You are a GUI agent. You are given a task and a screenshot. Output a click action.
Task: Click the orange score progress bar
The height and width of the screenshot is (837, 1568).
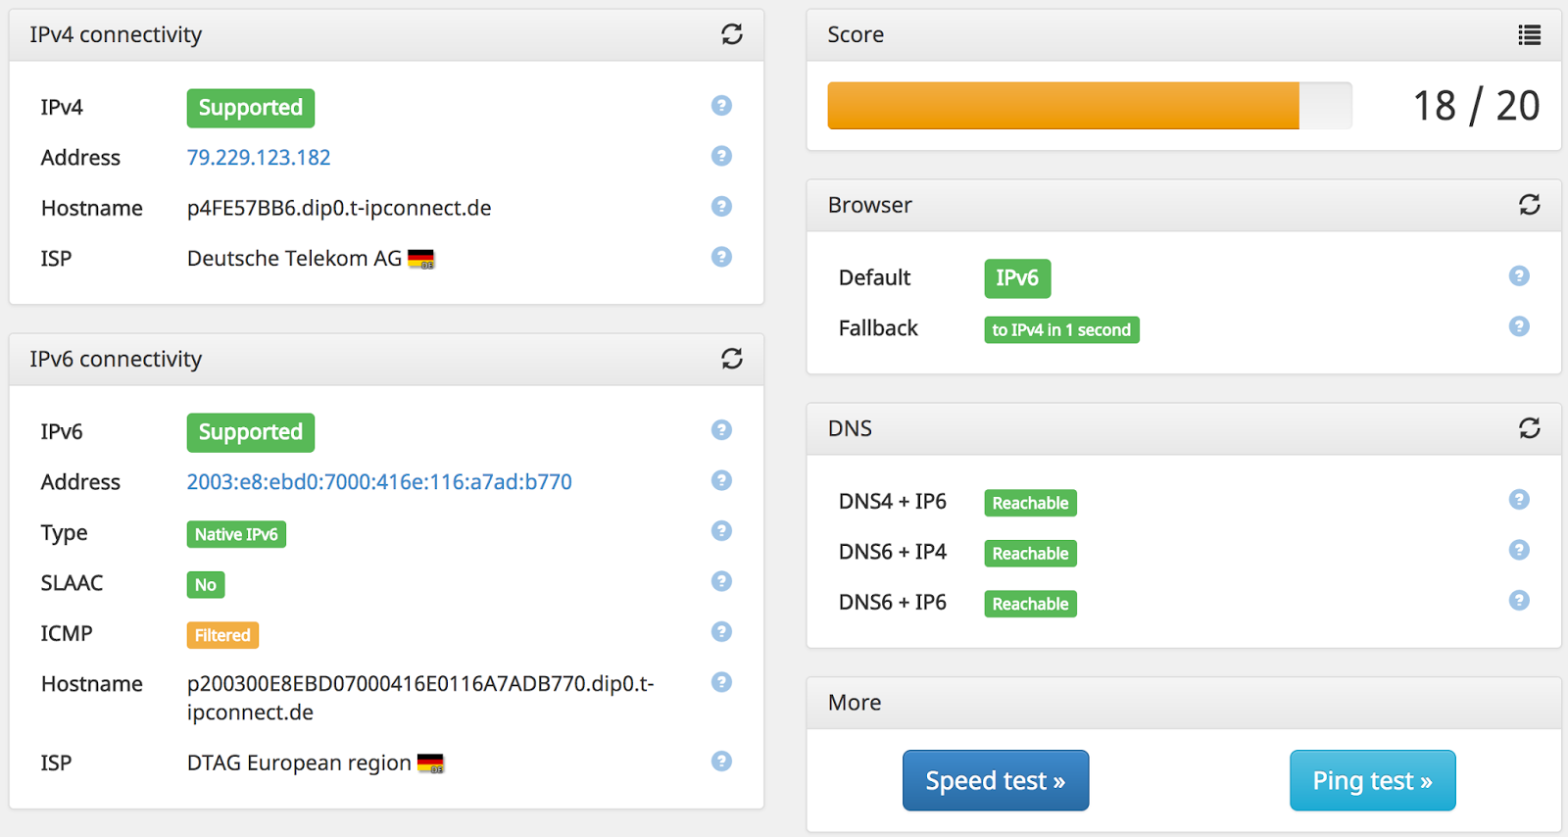1063,106
